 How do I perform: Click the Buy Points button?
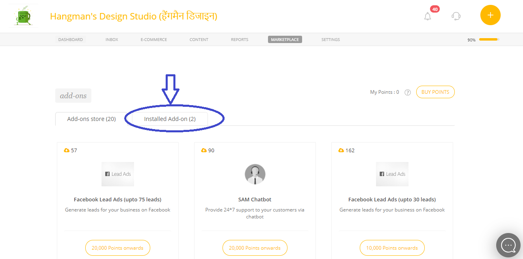435,92
